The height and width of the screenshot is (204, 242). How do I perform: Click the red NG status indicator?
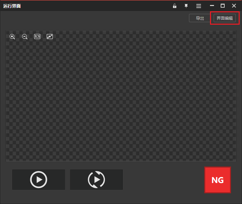pyautogui.click(x=218, y=180)
